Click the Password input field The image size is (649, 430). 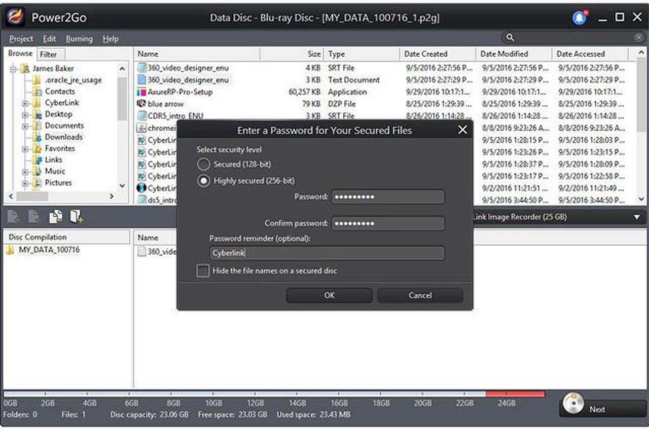click(x=388, y=197)
